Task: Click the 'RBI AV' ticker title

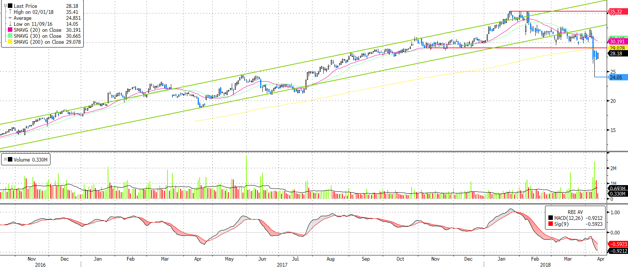Action: (x=575, y=212)
